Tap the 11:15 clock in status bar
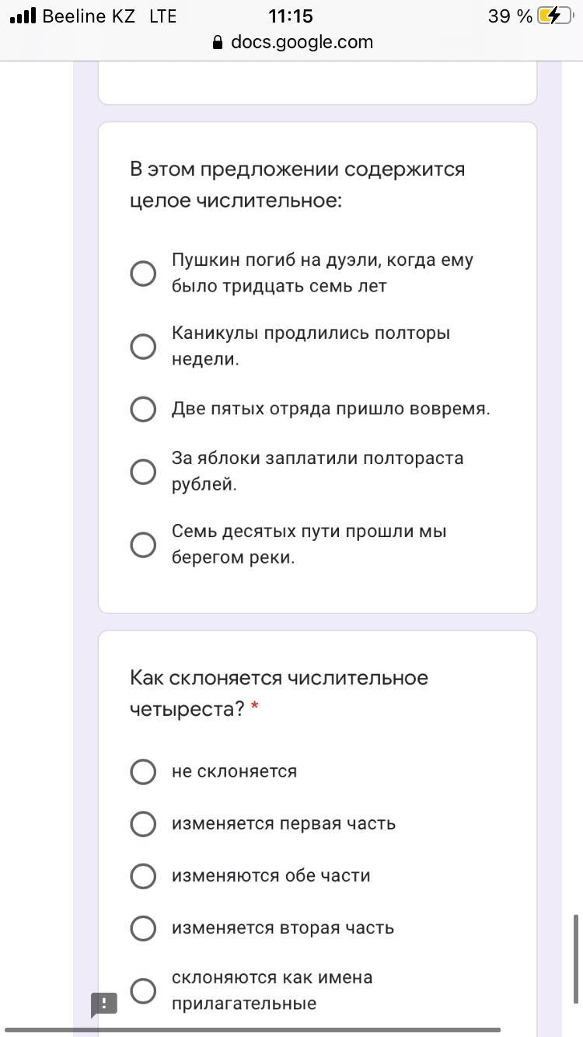 (290, 16)
